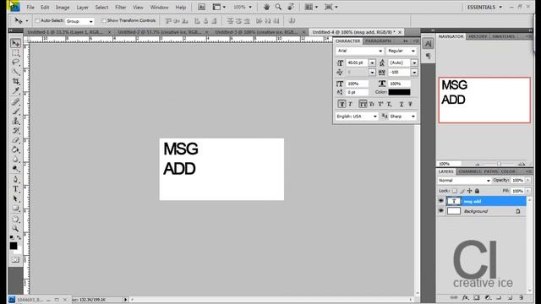The image size is (541, 304).
Task: Open the File menu
Action: tap(30, 8)
